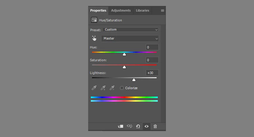254x137 pixels.
Task: Switch to the Adjustments tab
Action: 121,10
